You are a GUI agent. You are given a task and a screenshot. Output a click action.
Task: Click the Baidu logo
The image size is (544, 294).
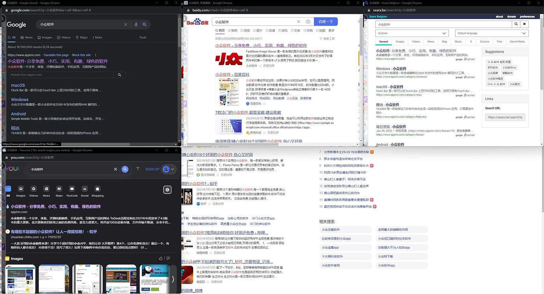[x=198, y=22]
